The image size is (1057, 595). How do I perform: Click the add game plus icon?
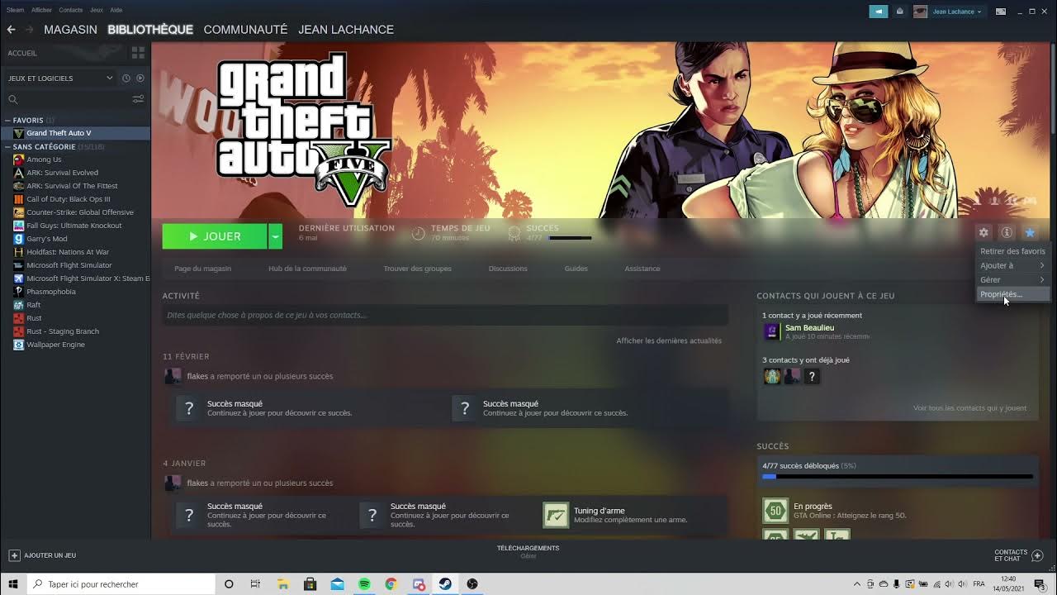click(x=13, y=555)
